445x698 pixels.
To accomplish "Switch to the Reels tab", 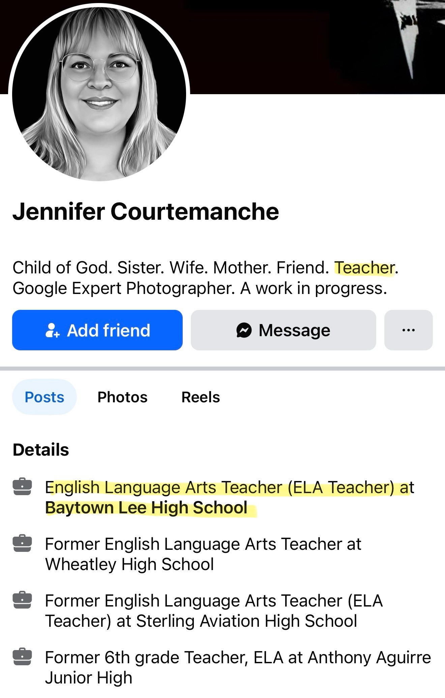I will 201,397.
